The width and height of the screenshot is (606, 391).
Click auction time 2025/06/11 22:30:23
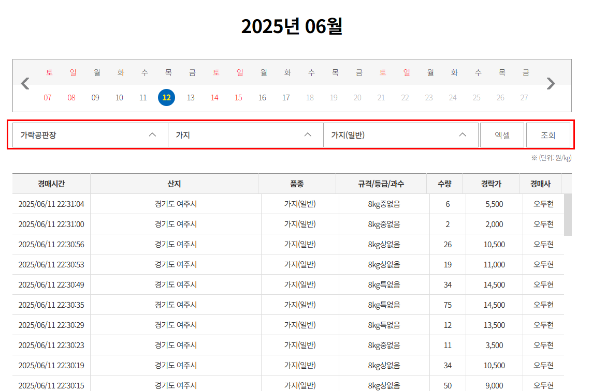(x=51, y=345)
